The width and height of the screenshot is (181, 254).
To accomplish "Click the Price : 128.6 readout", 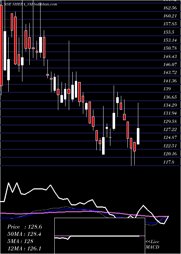I will (25, 227).
